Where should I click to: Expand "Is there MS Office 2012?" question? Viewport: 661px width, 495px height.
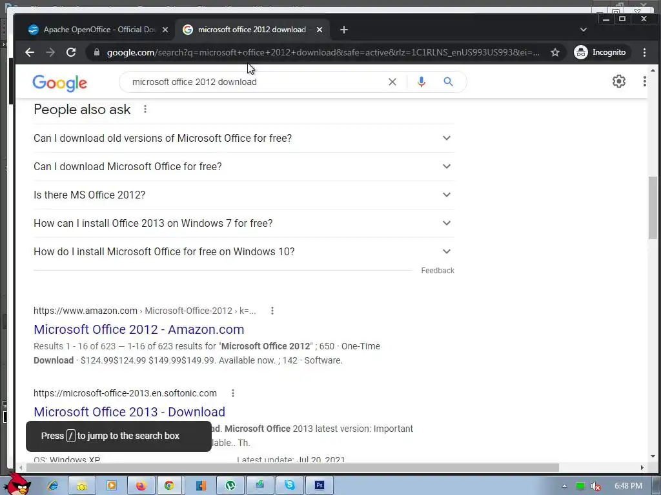pyautogui.click(x=243, y=195)
